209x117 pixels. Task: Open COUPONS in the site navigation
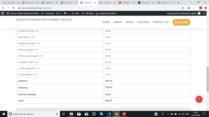143,22
